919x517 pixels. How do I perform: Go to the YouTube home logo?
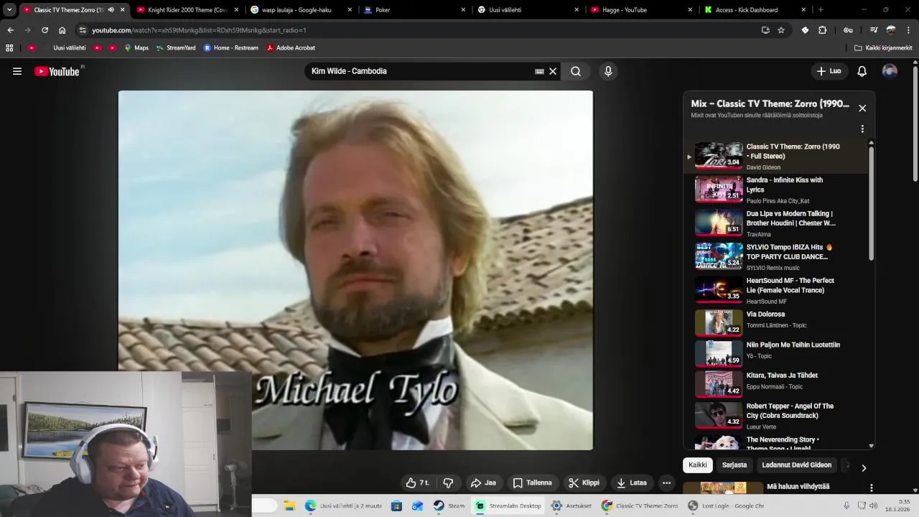[x=57, y=71]
